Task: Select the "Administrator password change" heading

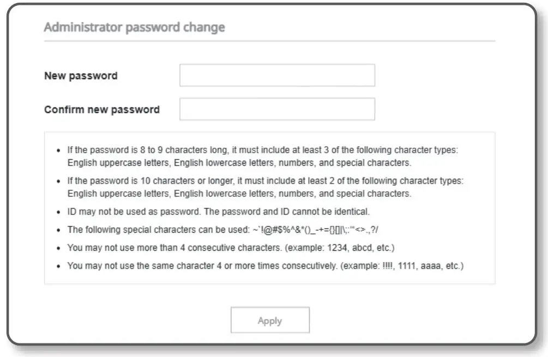Action: click(134, 27)
